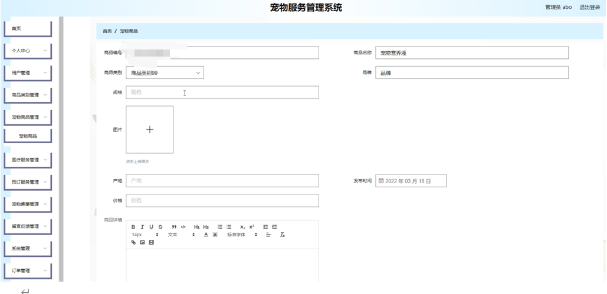The image size is (607, 294).
Task: Expand 留言反馈管理 sidebar menu
Action: pyautogui.click(x=28, y=227)
